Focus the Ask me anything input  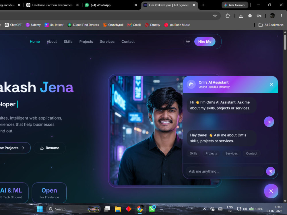coord(225,171)
